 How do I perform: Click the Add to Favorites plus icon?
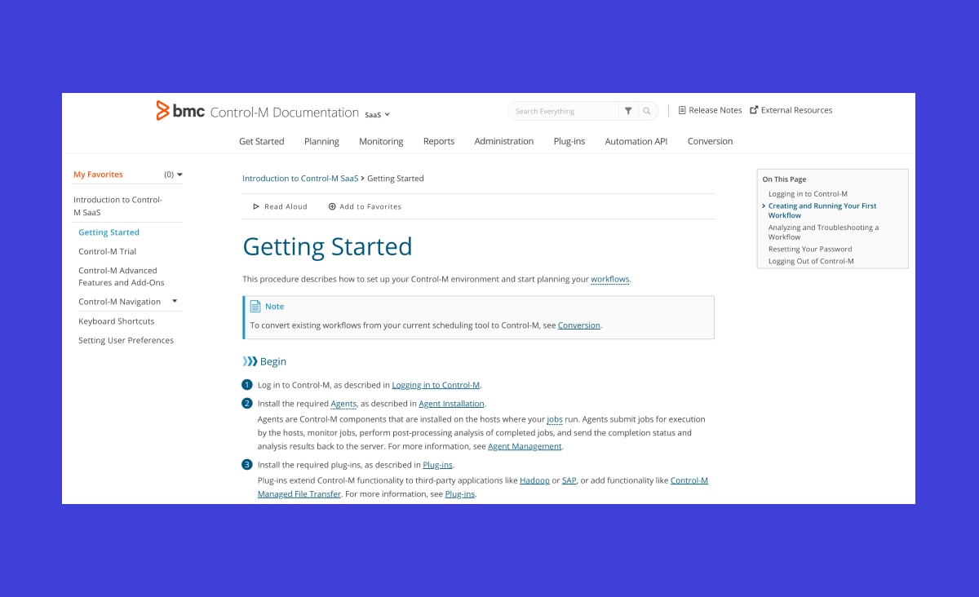(x=334, y=206)
